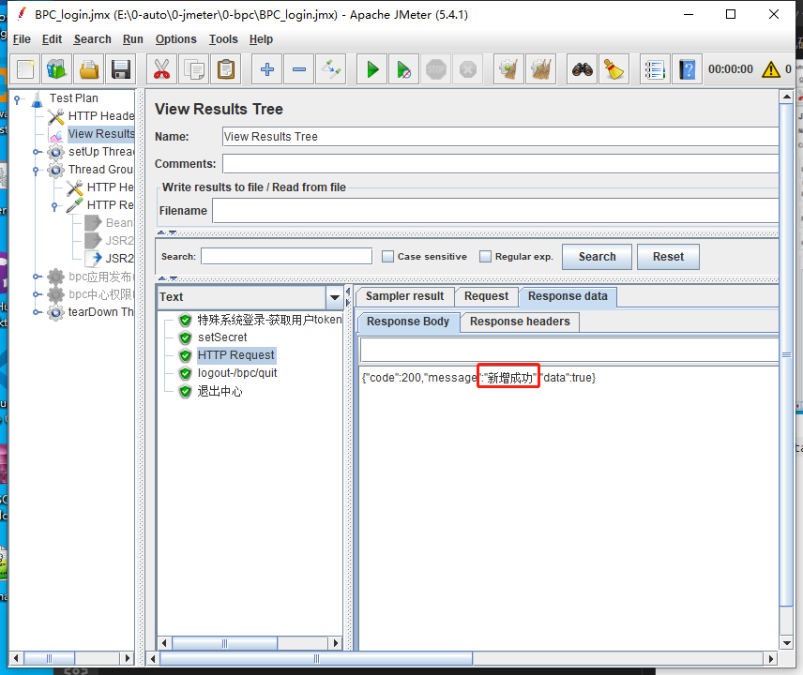This screenshot has width=803, height=675.
Task: Open the Options menu
Action: click(x=175, y=39)
